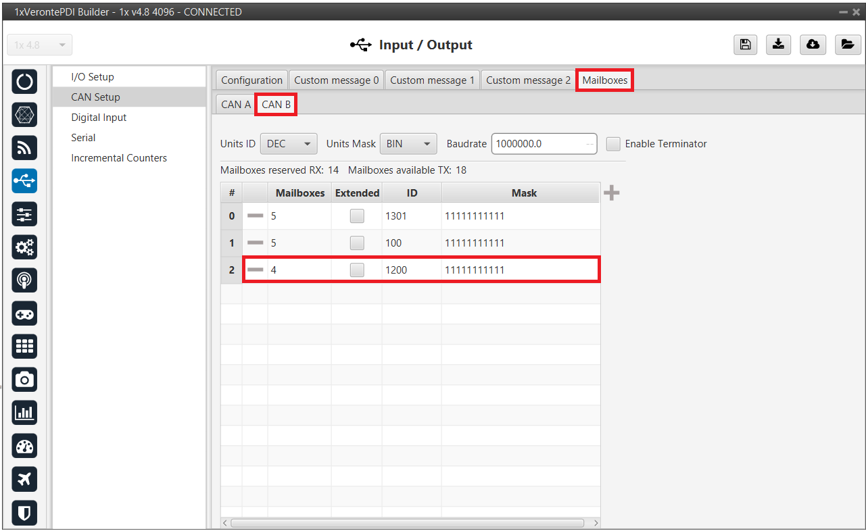The image size is (866, 531).
Task: Select the CAN A tab
Action: pos(235,105)
